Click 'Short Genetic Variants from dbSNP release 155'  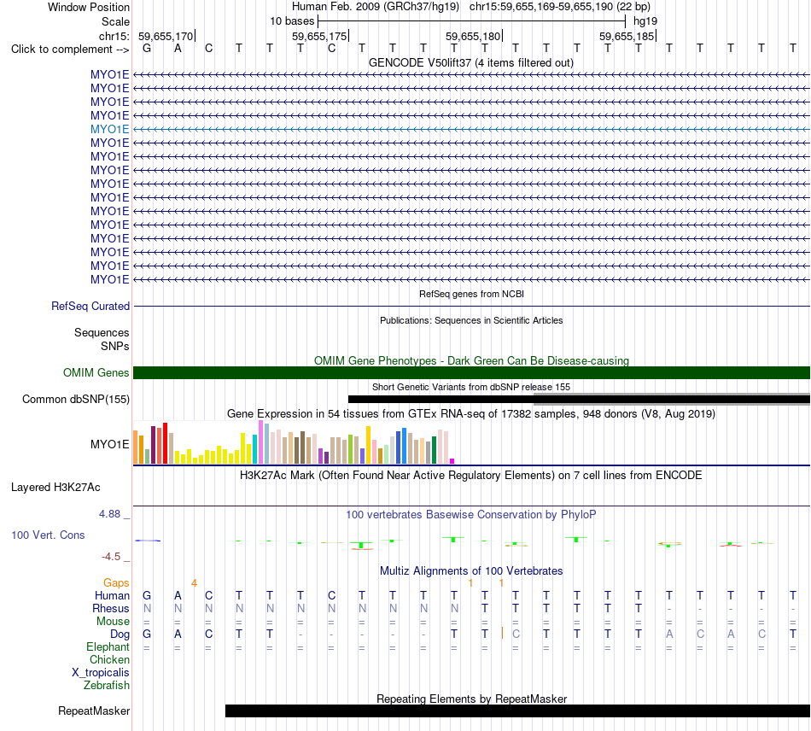point(471,387)
